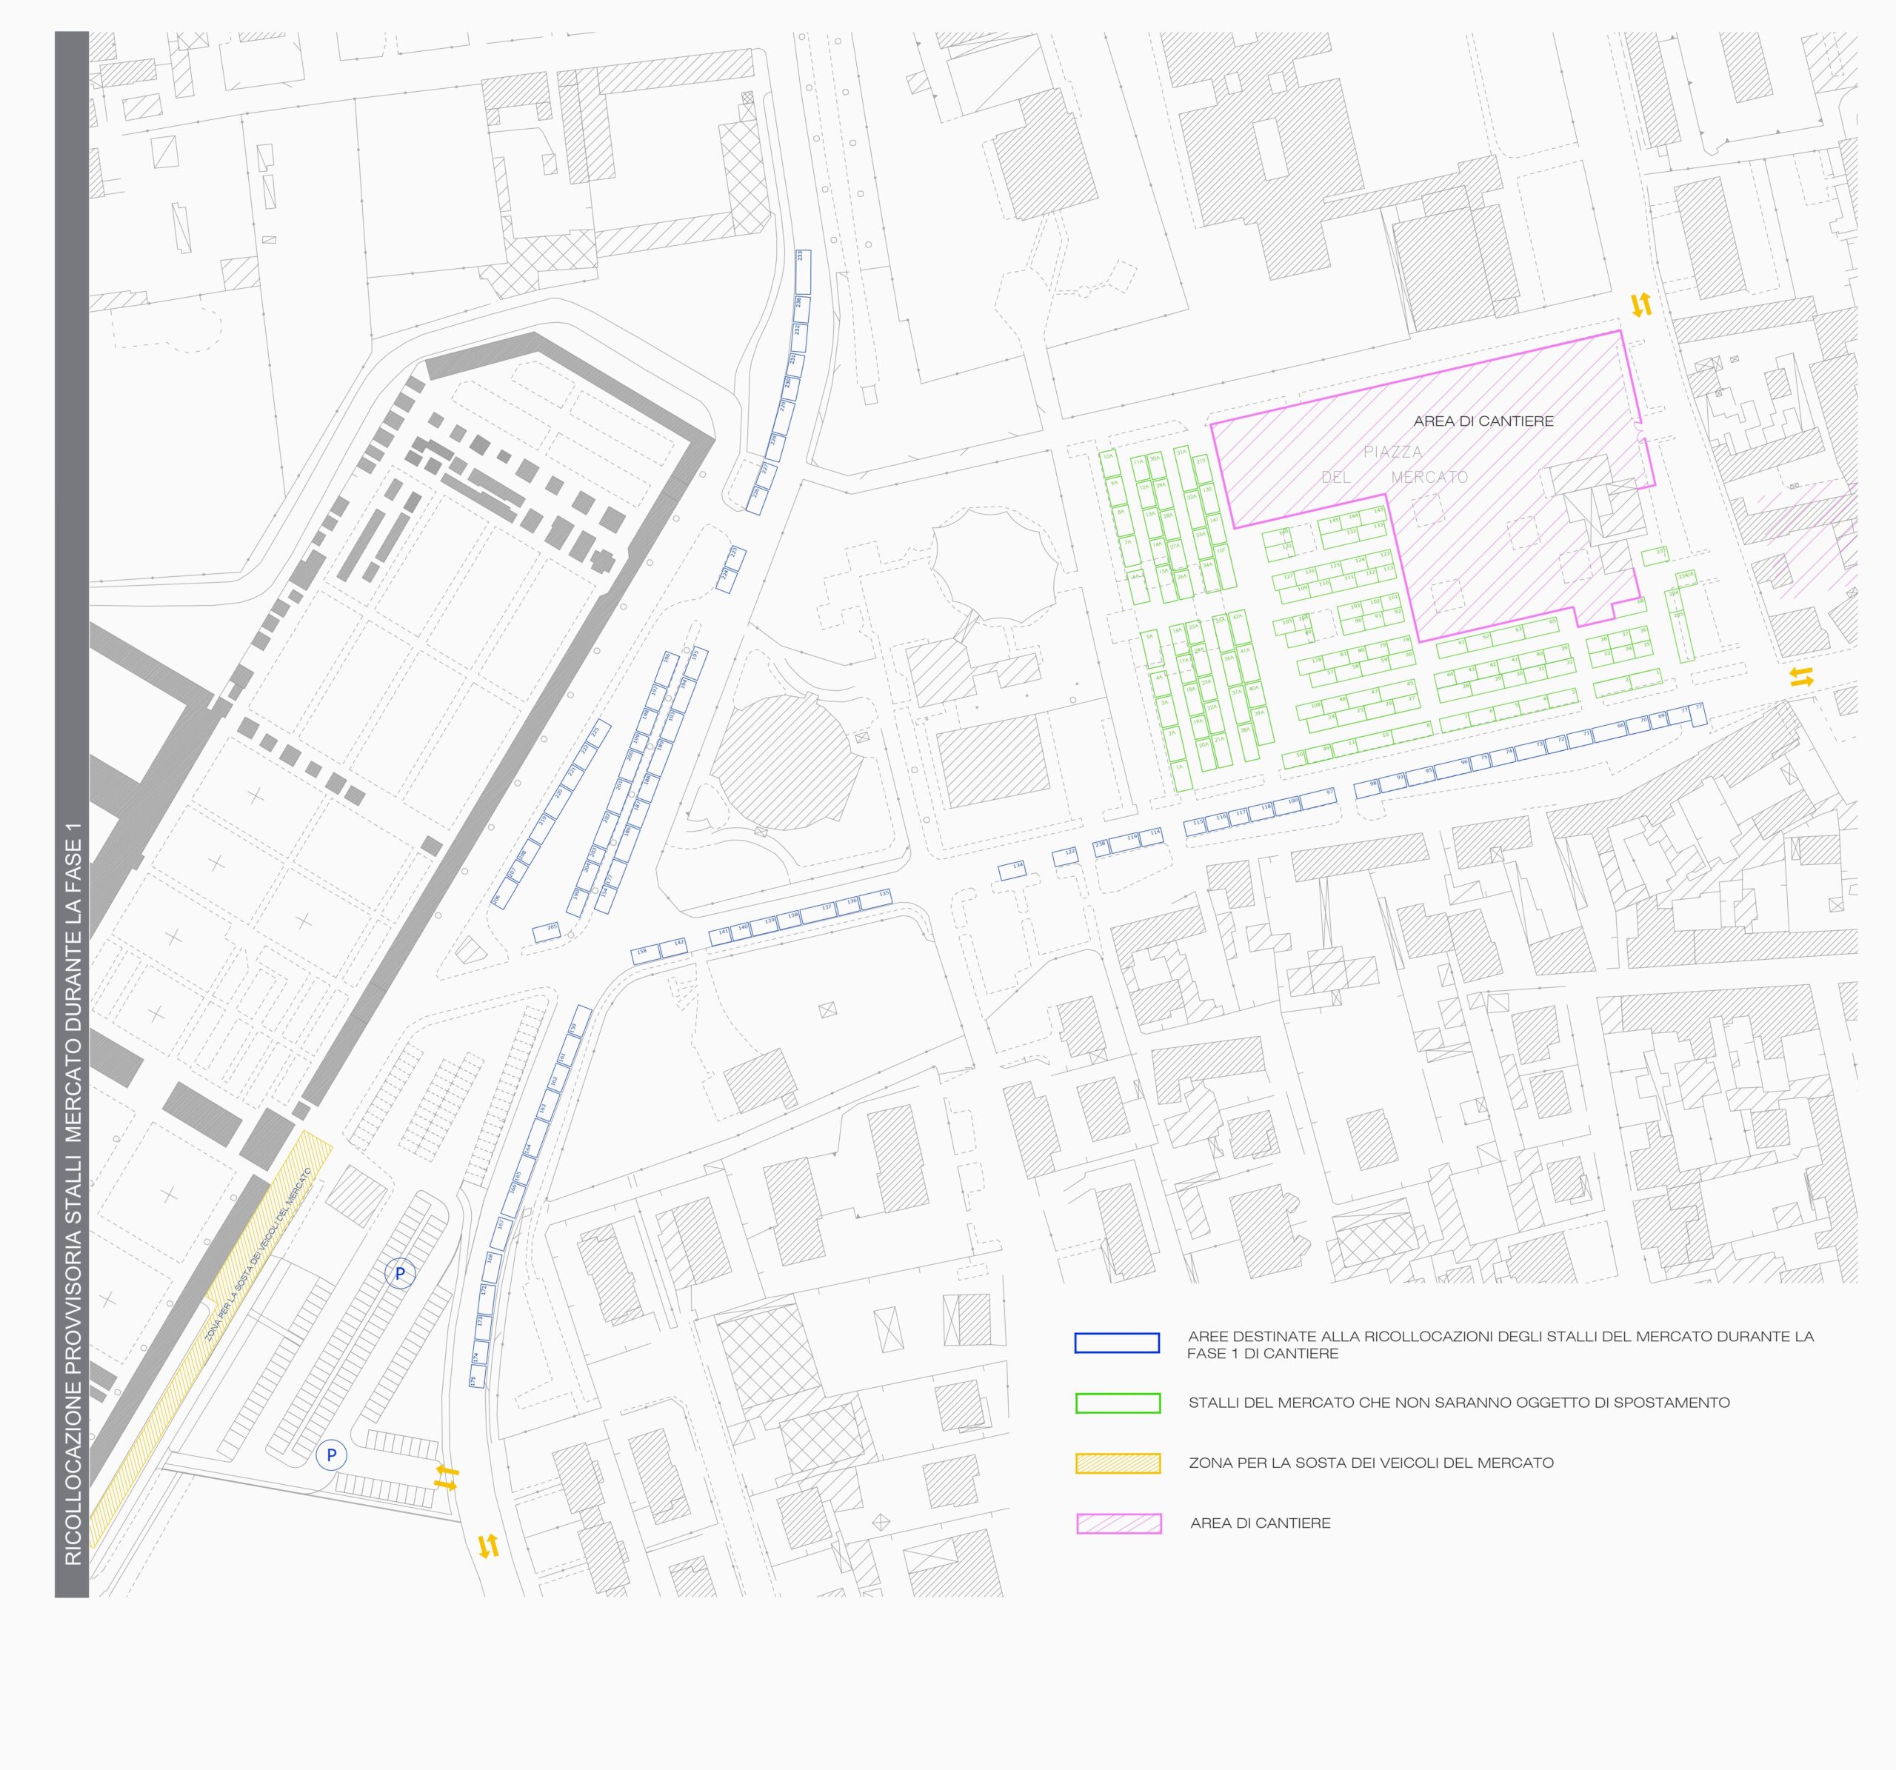Viewport: 1896px width, 1770px height.
Task: Click yellow arrows beside the lower parking rows
Action: [447, 1477]
